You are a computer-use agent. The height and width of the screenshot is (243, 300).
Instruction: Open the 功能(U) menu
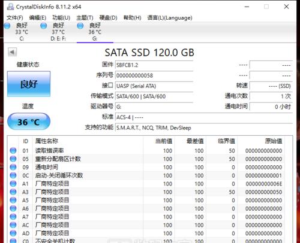click(61, 18)
